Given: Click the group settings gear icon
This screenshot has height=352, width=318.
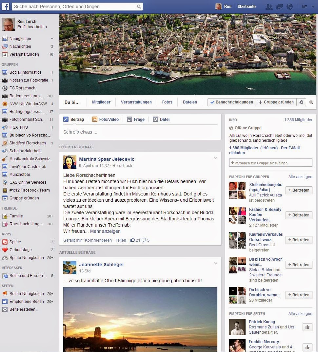Looking at the screenshot, I should pos(301,102).
